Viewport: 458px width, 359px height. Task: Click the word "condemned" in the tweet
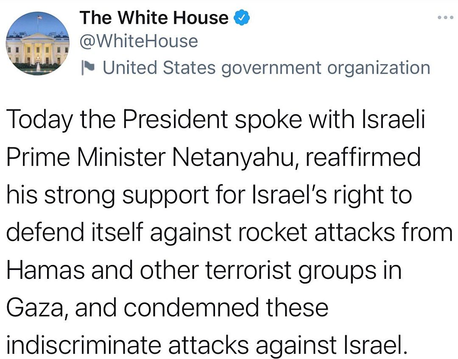(192, 307)
